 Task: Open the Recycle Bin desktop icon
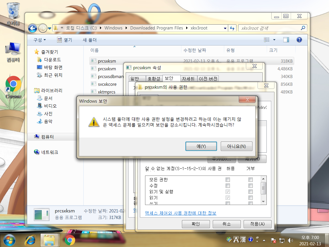13,14
